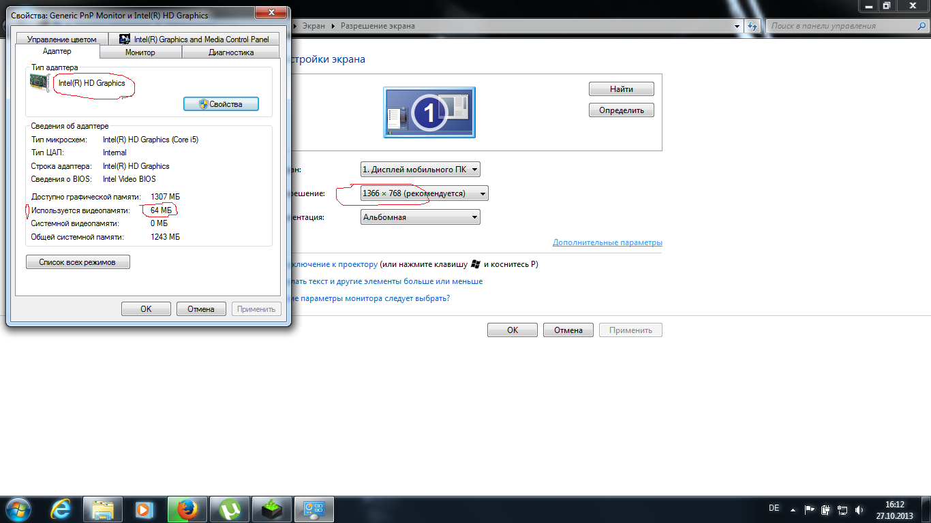Click the DE input language indicator
The height and width of the screenshot is (523, 931).
[x=774, y=508]
